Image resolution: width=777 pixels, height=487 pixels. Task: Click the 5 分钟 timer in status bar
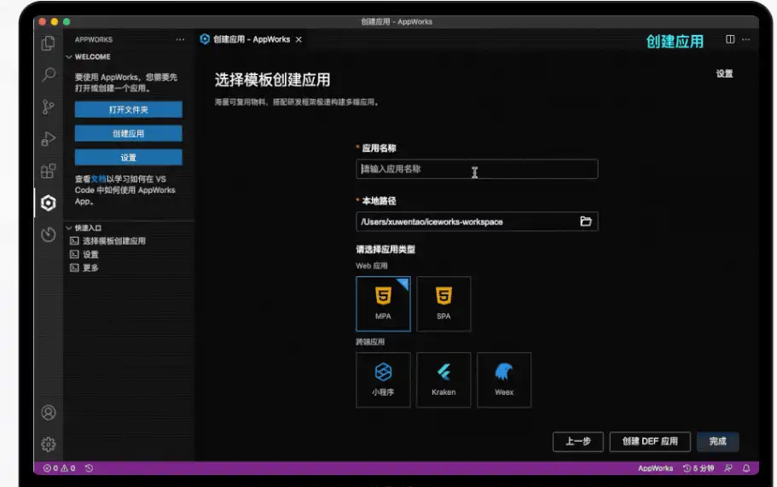[x=699, y=468]
